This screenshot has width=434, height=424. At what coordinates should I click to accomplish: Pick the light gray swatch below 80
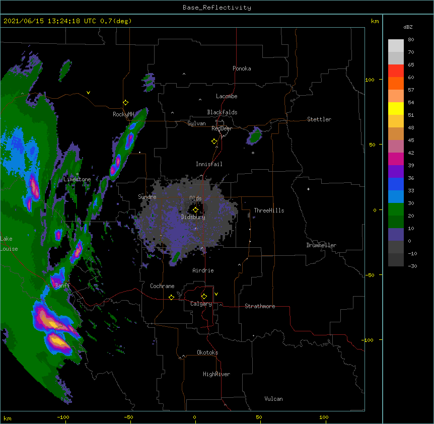click(x=396, y=45)
